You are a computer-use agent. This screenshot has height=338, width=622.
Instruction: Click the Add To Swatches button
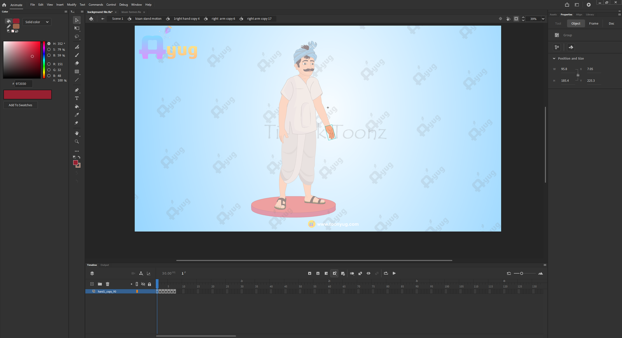click(21, 105)
